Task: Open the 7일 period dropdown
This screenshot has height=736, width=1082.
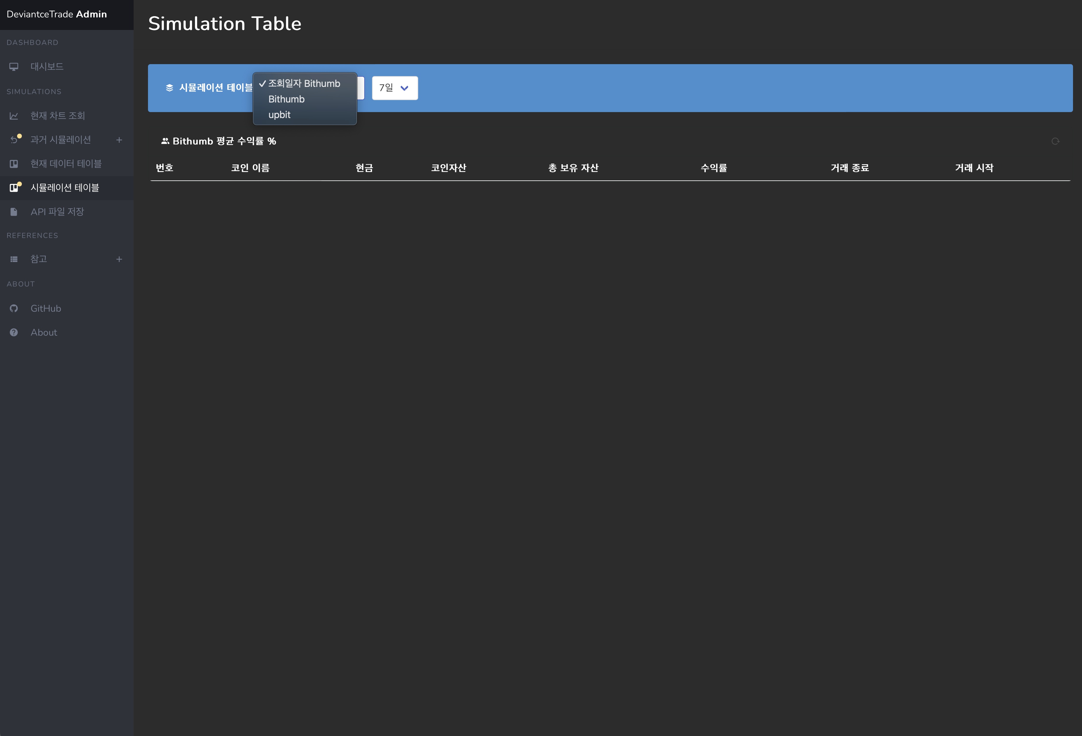Action: coord(394,88)
